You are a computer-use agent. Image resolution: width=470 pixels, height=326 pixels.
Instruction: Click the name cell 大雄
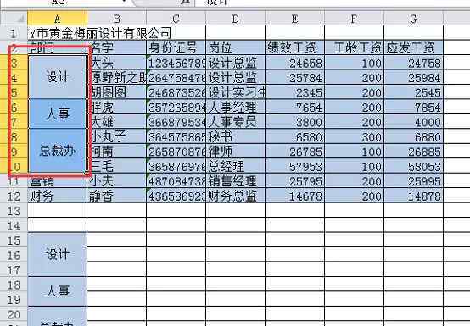[x=116, y=122]
